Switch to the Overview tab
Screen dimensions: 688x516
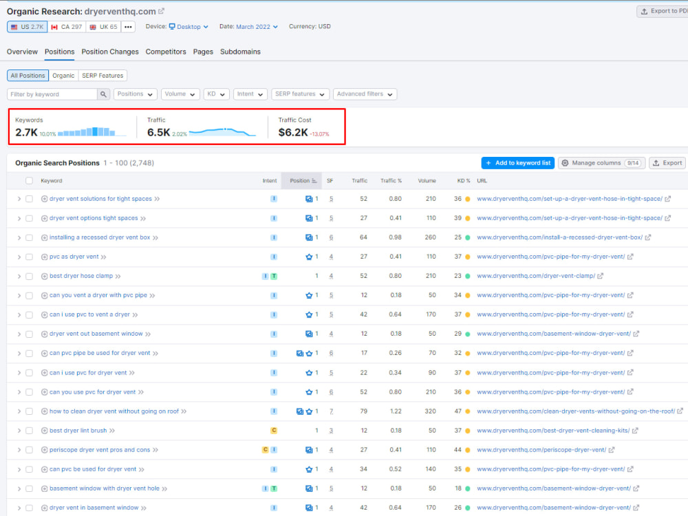[22, 52]
